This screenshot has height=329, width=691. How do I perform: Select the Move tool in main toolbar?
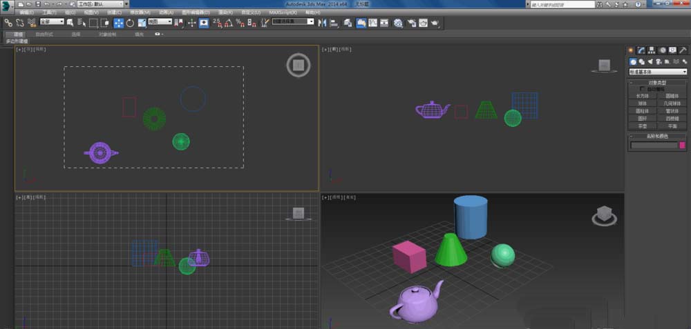(118, 23)
